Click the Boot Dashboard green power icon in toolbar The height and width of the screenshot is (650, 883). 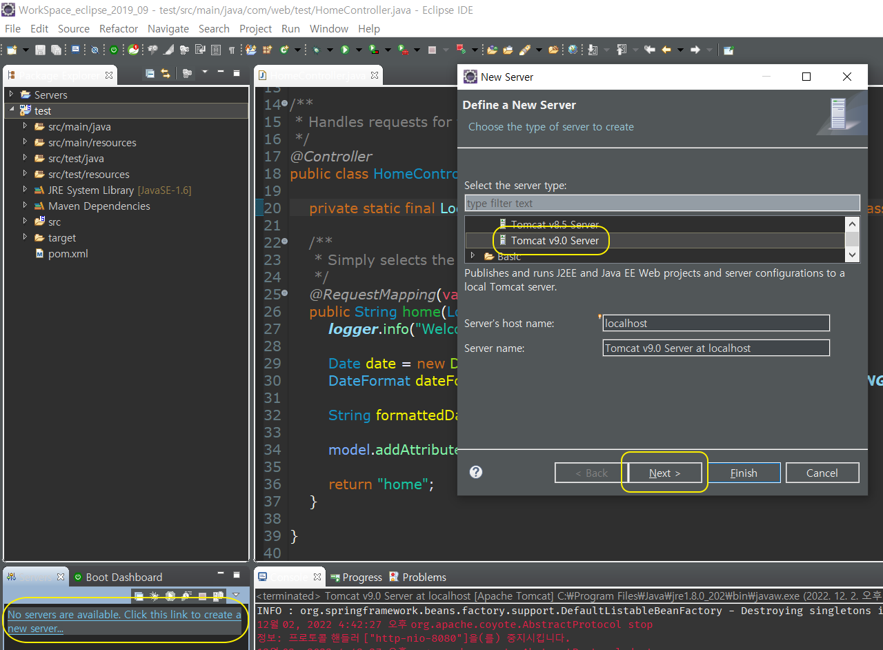114,50
